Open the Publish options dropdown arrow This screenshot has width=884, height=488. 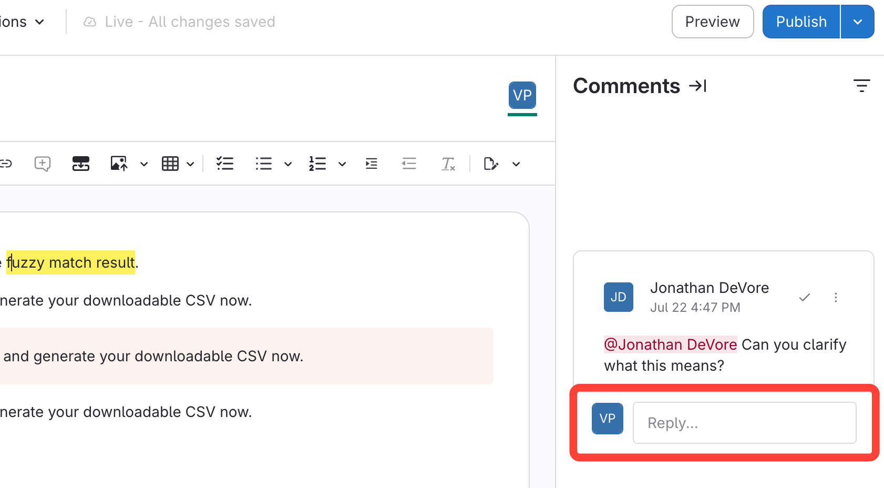pos(857,22)
